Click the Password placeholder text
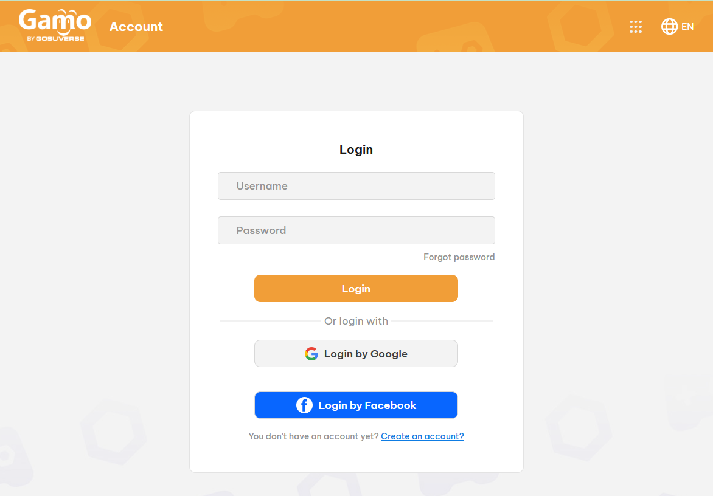The image size is (713, 496). pos(261,230)
